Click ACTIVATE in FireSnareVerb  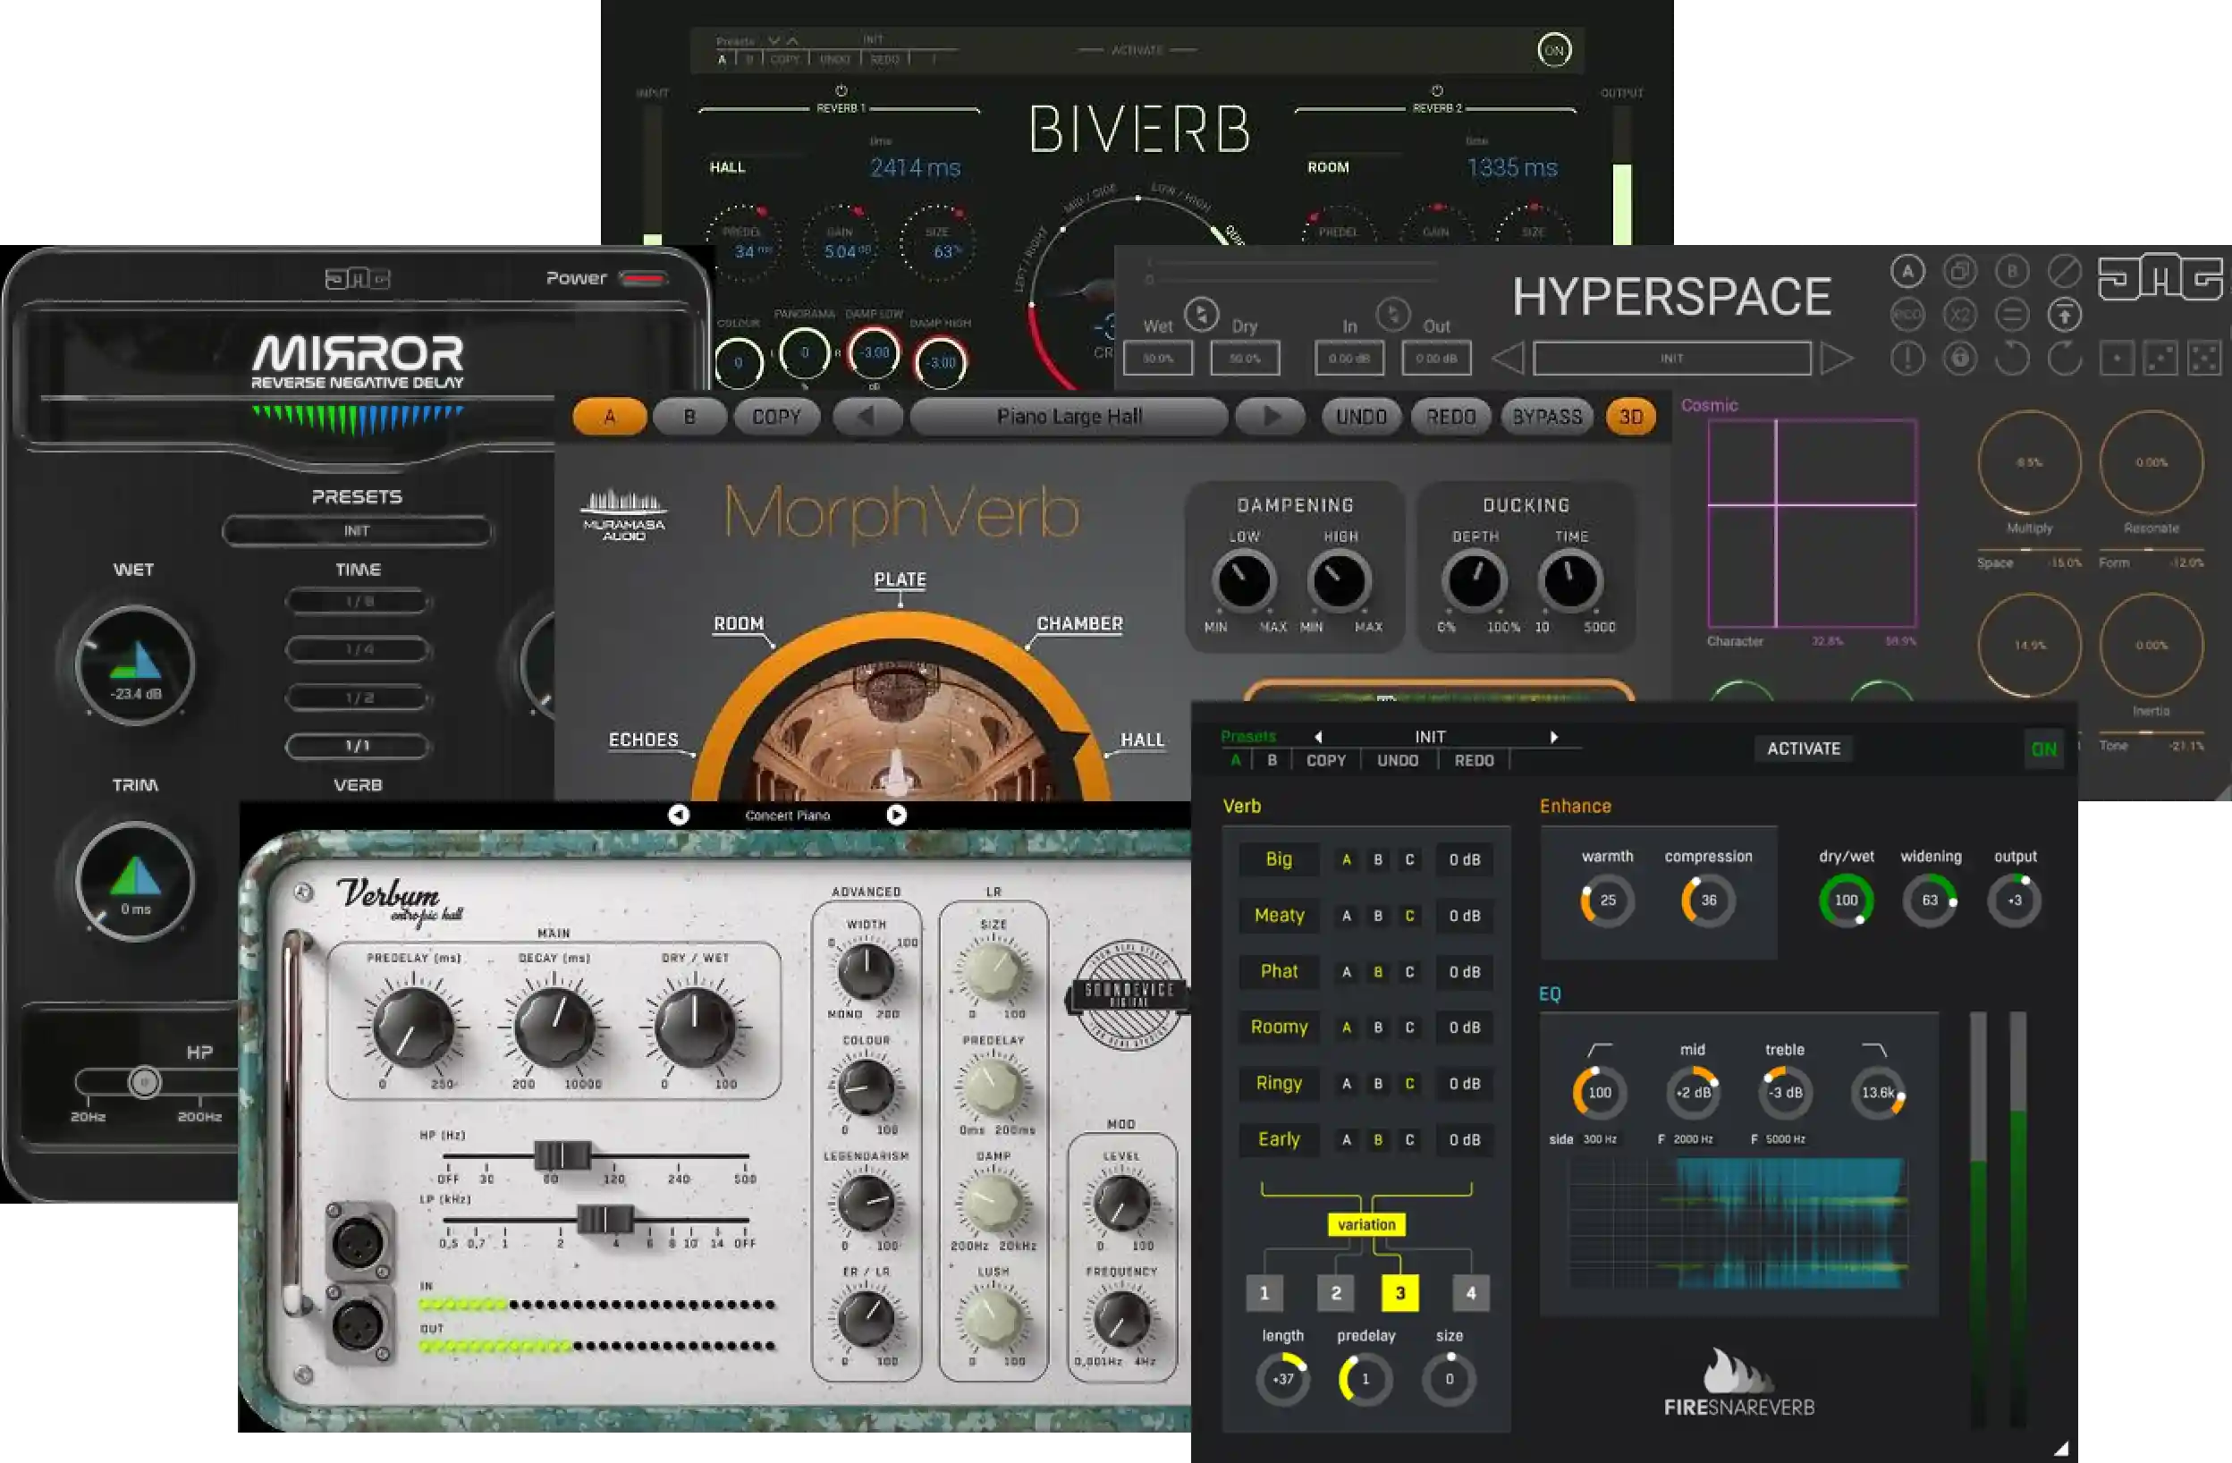click(1804, 749)
